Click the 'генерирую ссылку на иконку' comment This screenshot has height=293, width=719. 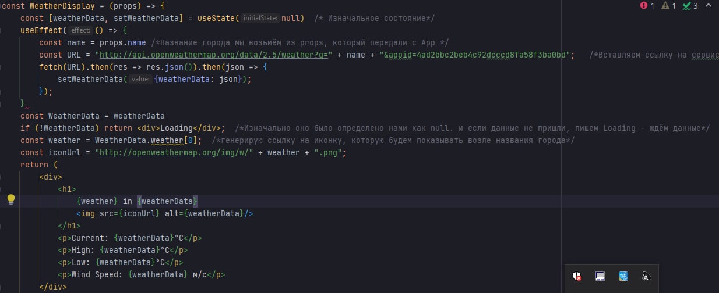click(393, 140)
